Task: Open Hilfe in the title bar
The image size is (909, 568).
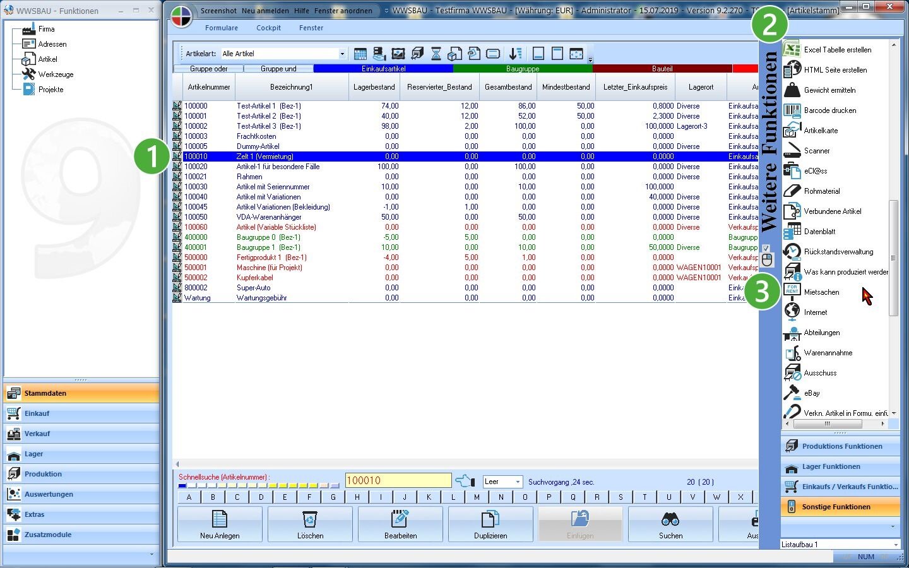Action: pyautogui.click(x=302, y=11)
